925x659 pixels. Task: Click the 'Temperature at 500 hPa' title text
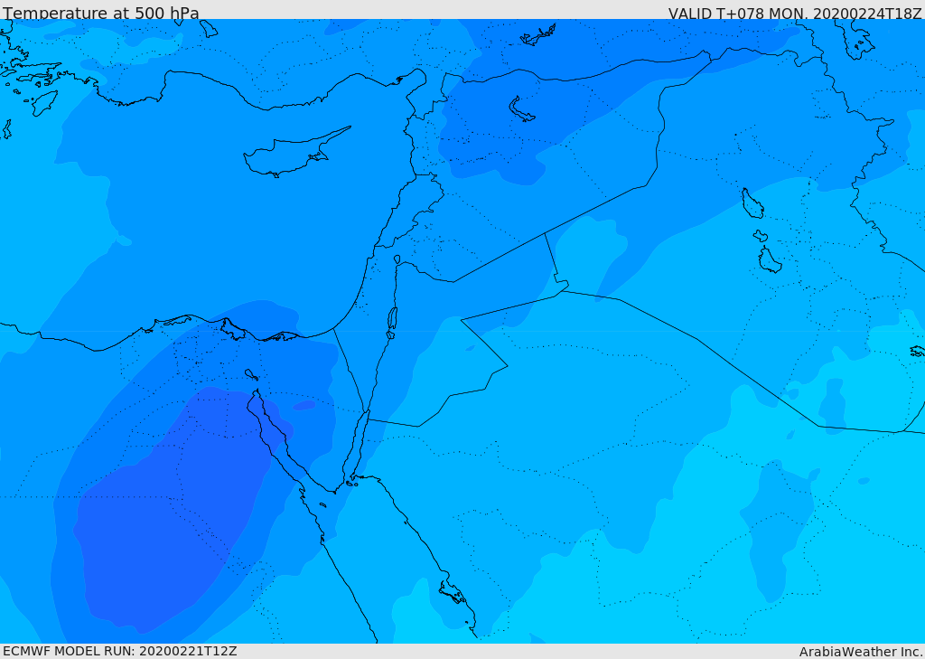[101, 13]
